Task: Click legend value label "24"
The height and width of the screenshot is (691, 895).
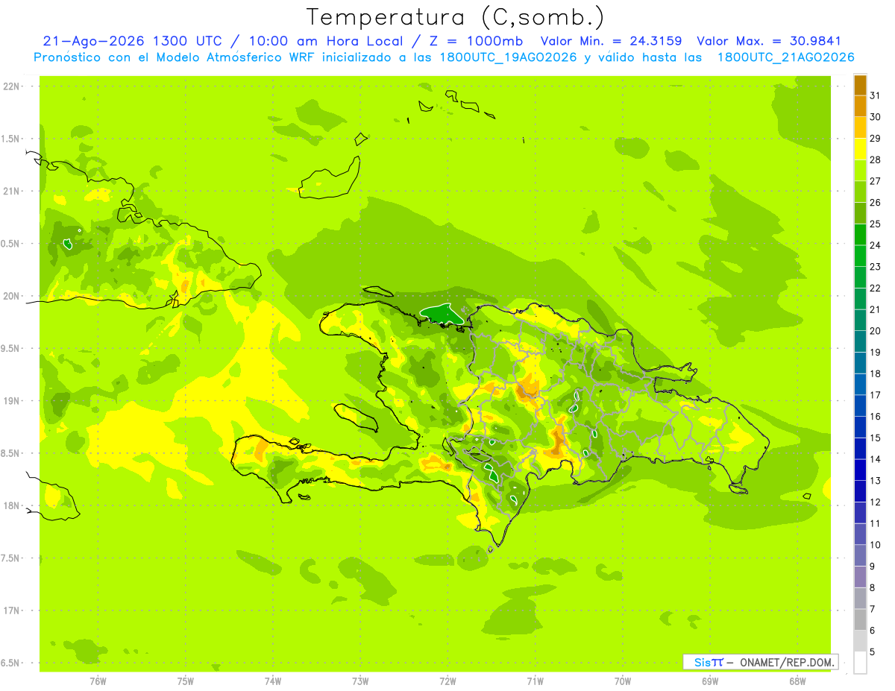Action: (875, 245)
